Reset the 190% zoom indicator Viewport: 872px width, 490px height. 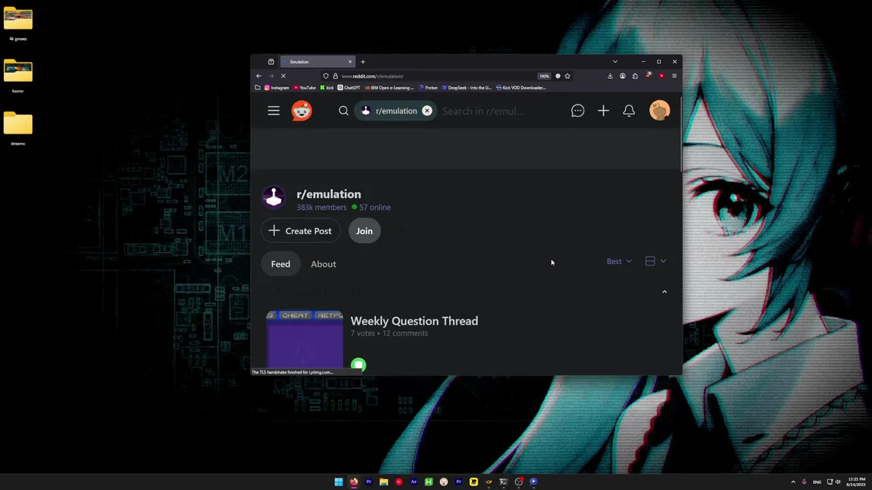click(544, 76)
